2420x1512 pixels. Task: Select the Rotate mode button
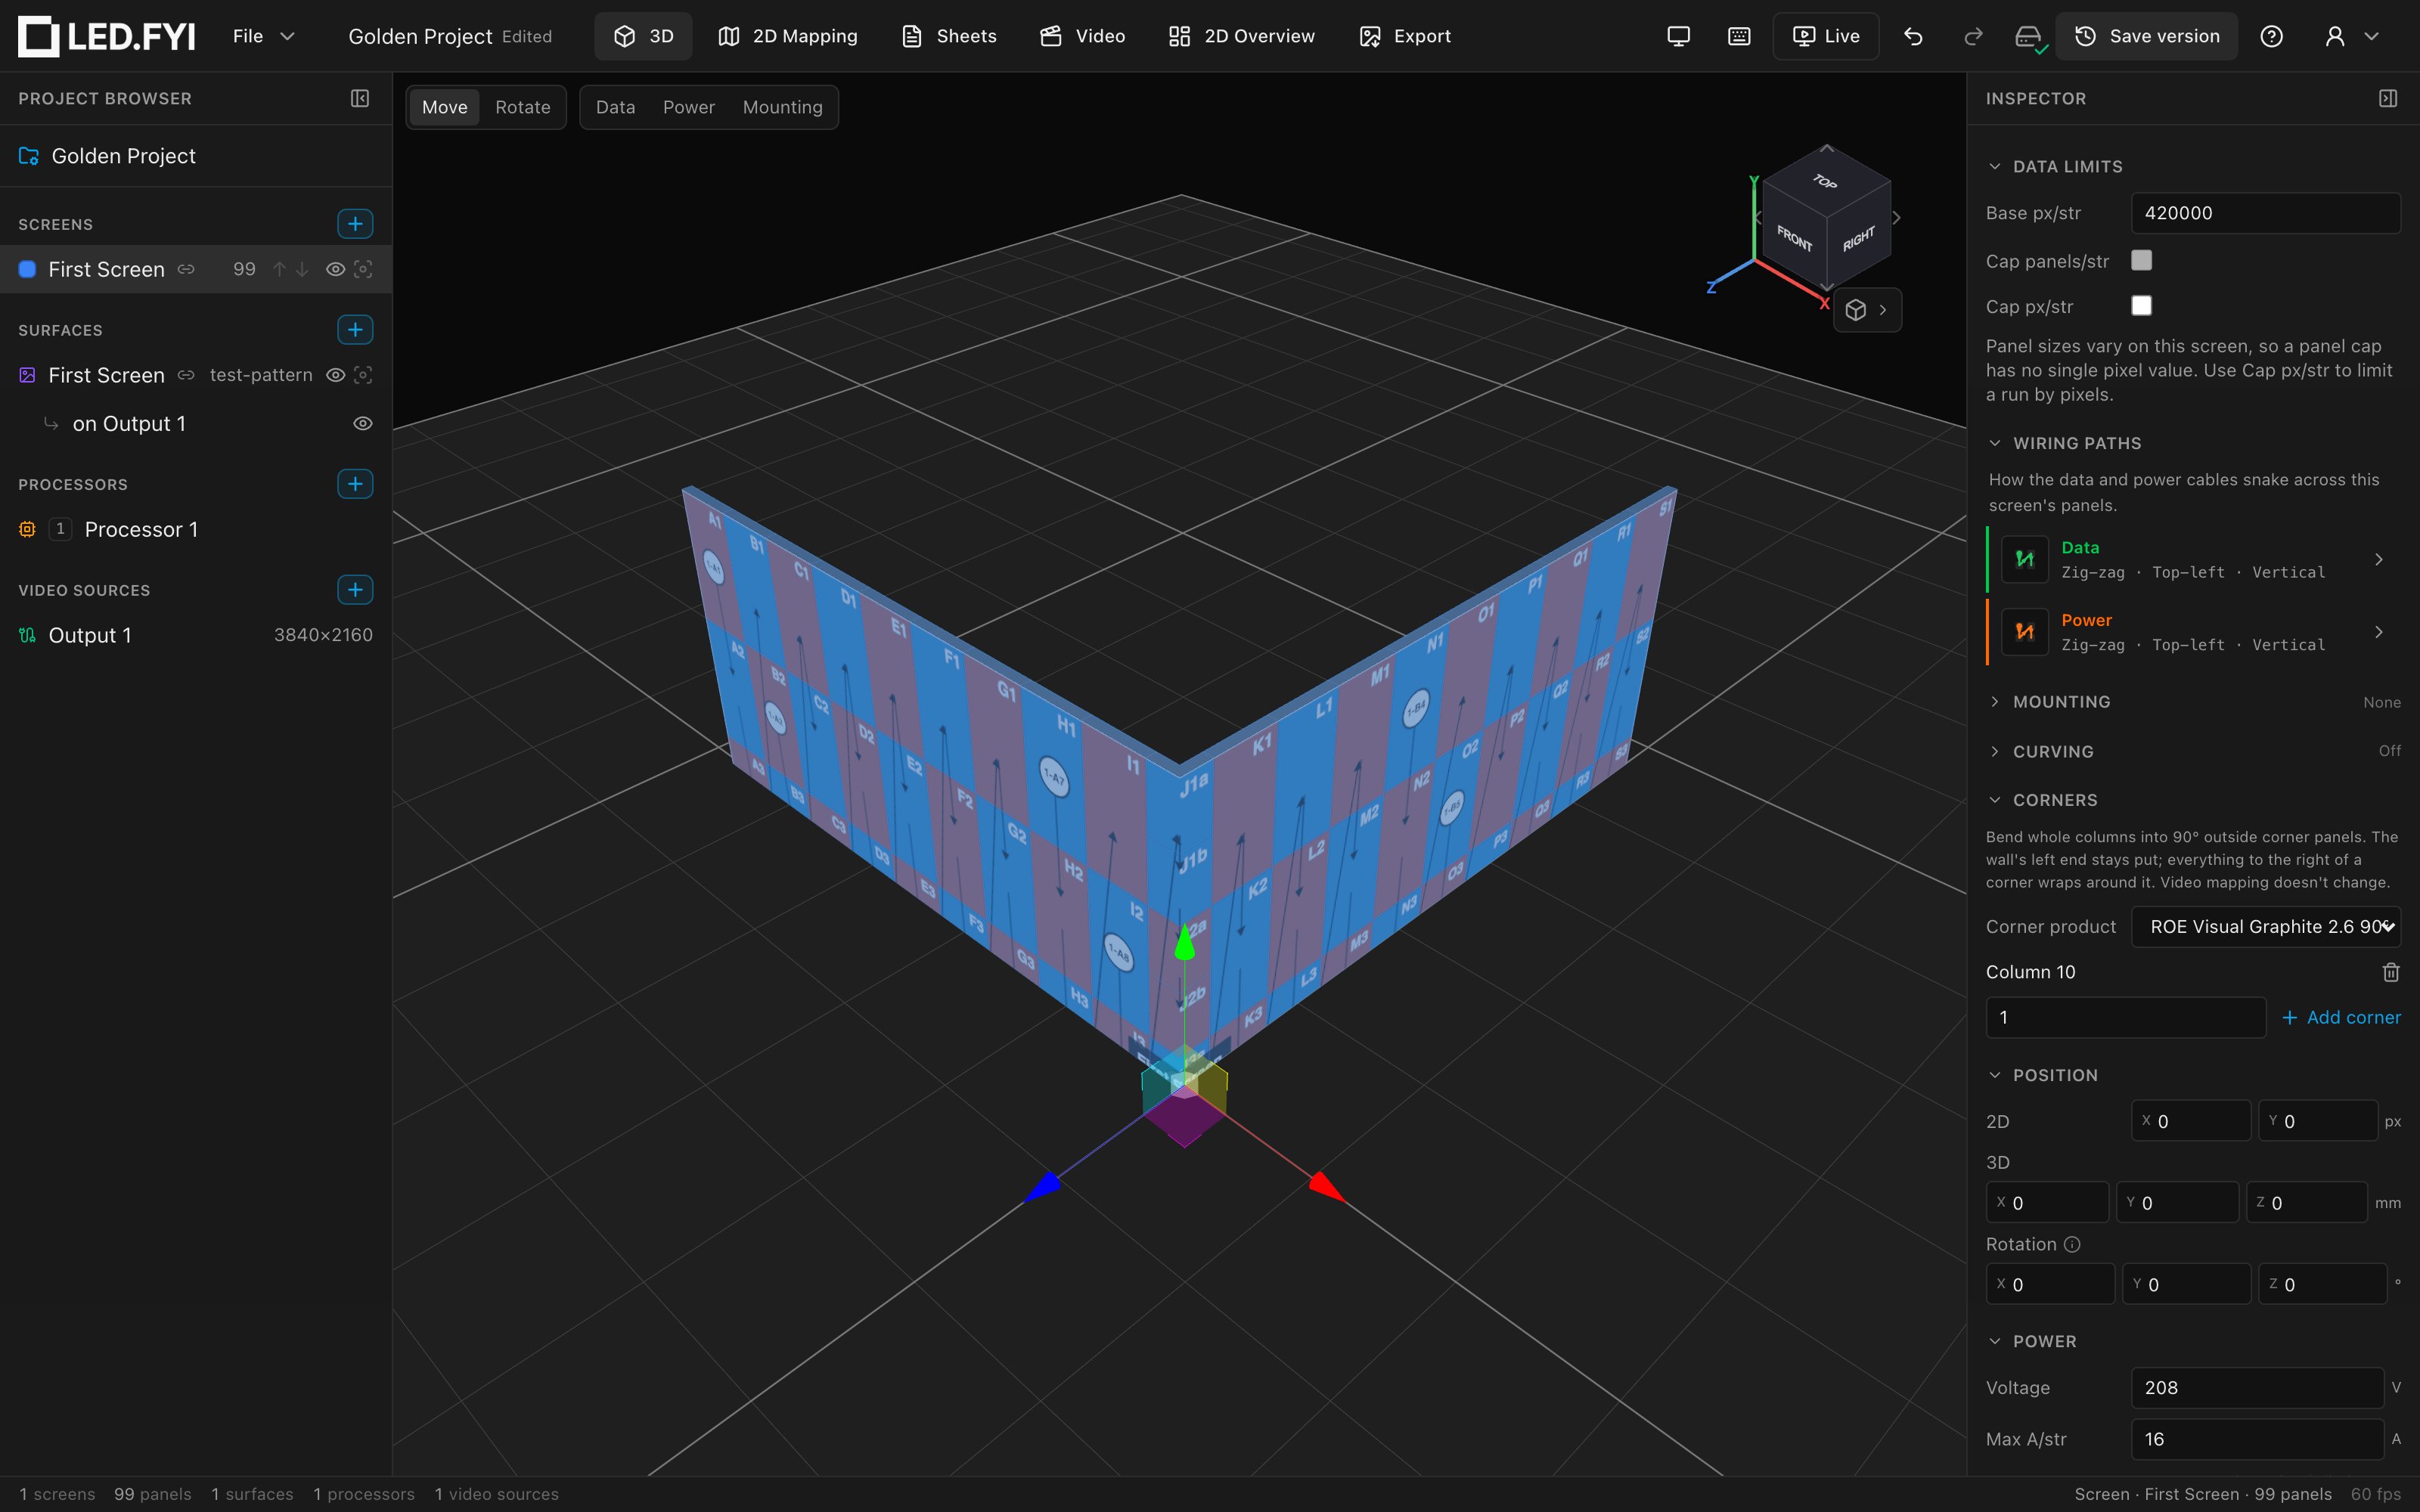pos(523,107)
